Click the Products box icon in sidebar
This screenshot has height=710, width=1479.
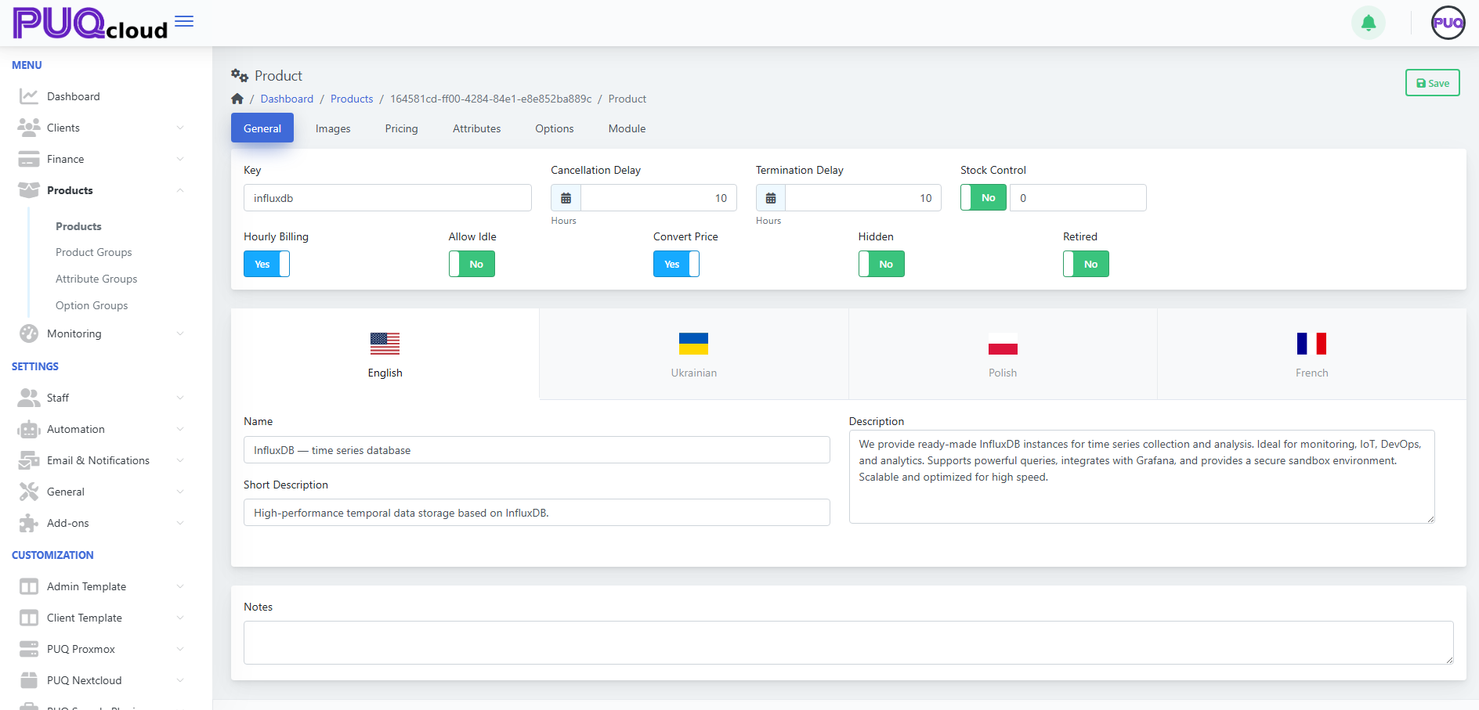point(29,190)
